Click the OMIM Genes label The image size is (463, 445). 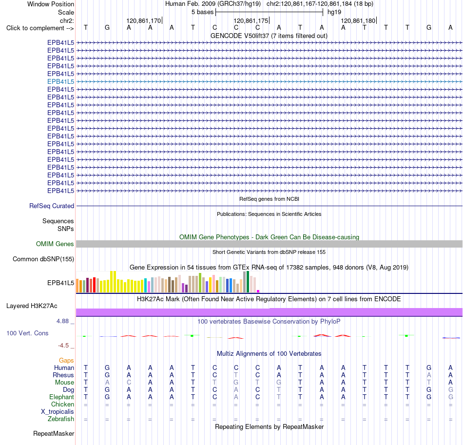pos(55,244)
